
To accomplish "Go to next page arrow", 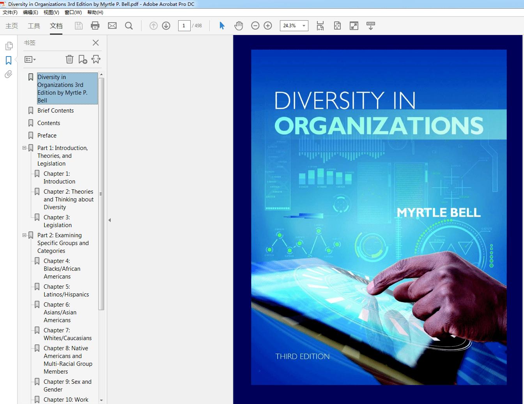I will (166, 26).
